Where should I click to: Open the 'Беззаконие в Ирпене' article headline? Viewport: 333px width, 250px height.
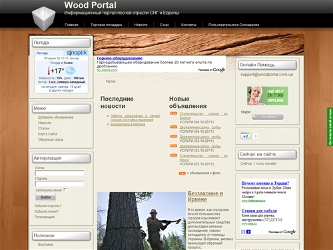(205, 197)
